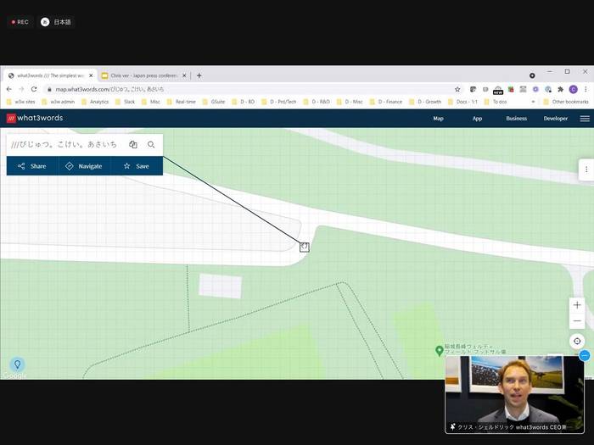The width and height of the screenshot is (594, 445).
Task: Open the D - Finance bookmark folder
Action: pos(386,102)
